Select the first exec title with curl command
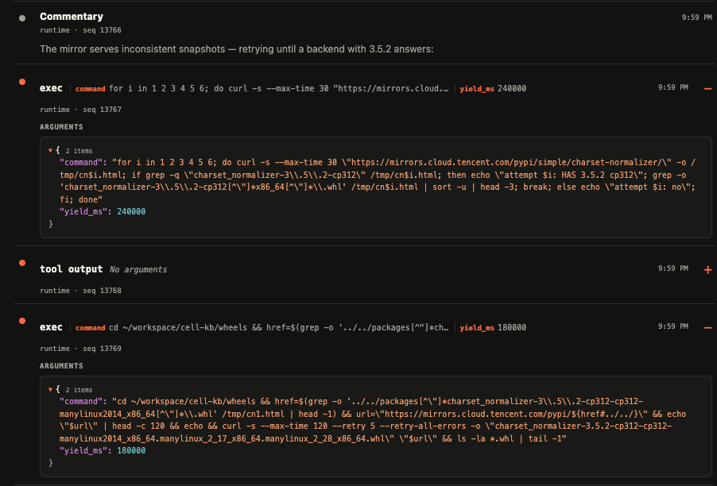Image resolution: width=717 pixels, height=486 pixels. click(x=51, y=88)
